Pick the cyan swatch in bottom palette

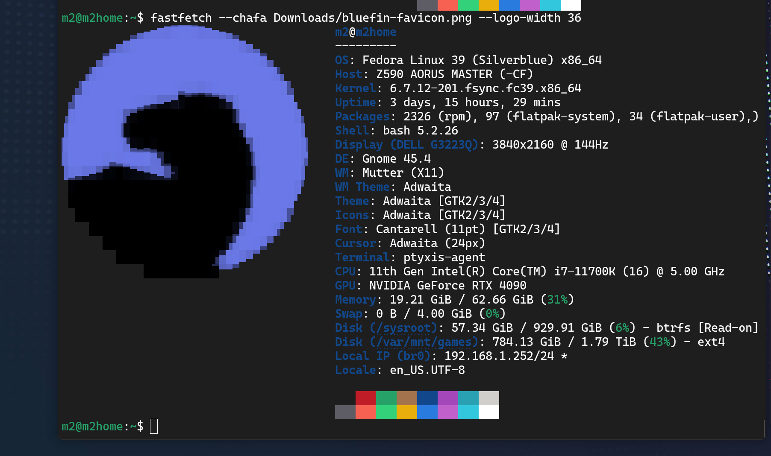click(468, 412)
